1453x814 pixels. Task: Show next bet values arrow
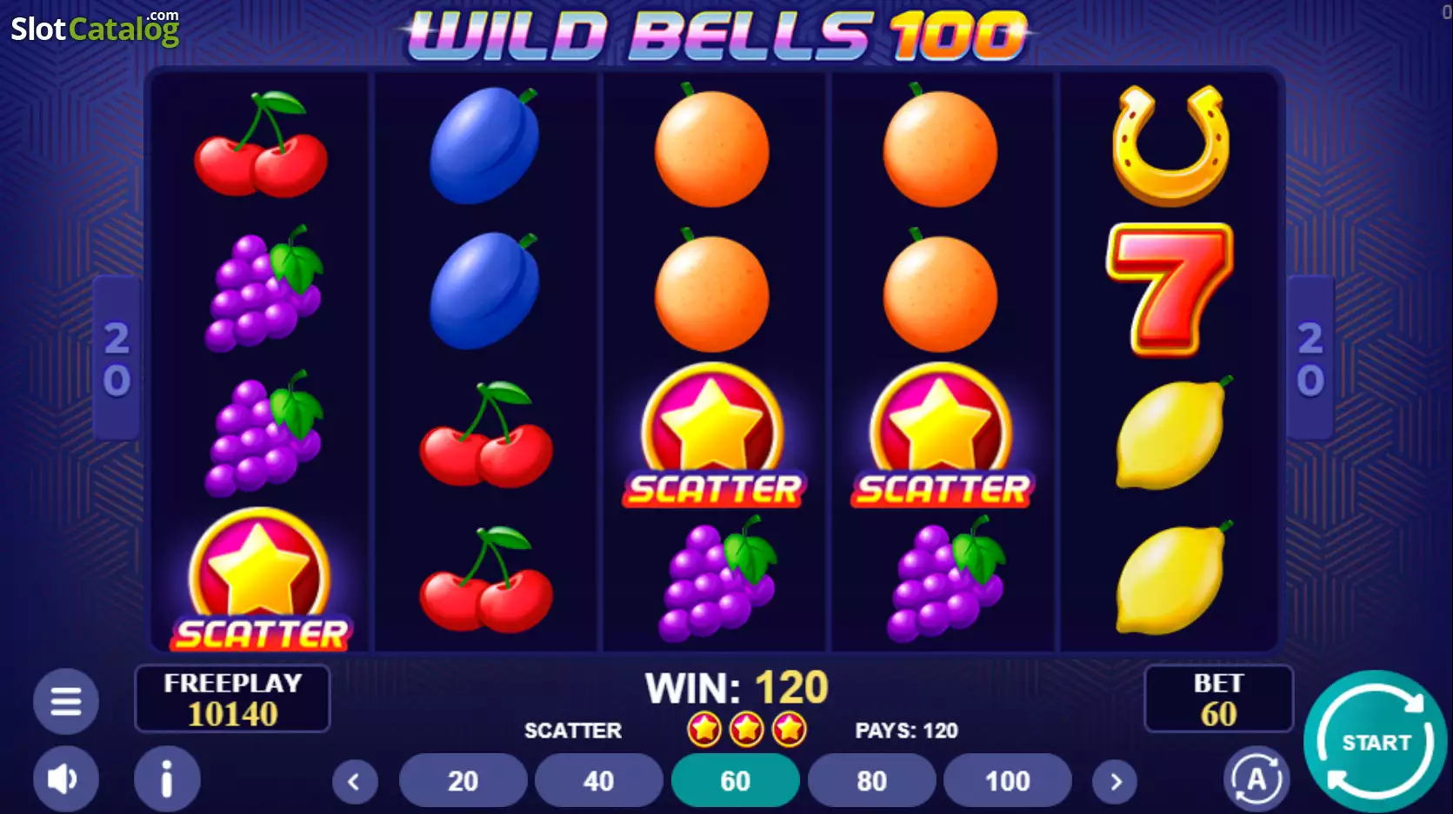[1116, 782]
